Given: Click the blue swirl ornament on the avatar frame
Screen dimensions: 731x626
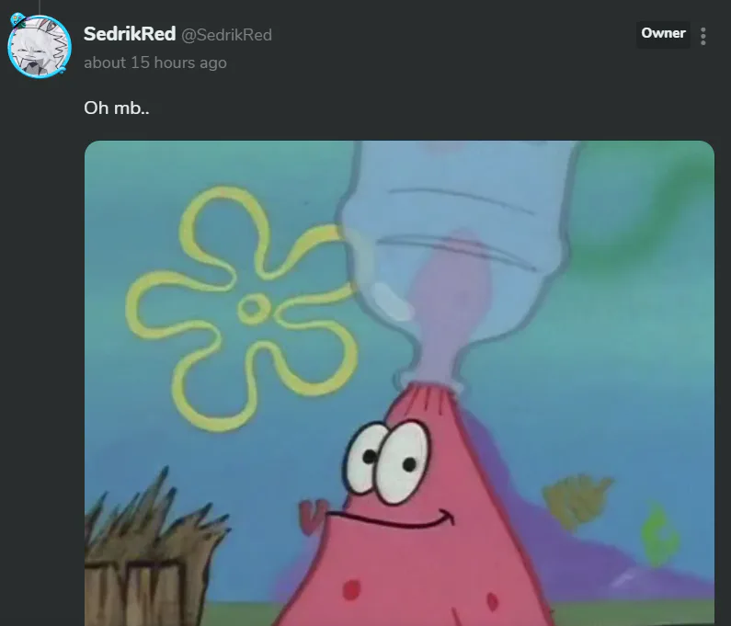Looking at the screenshot, I should pos(62,70).
